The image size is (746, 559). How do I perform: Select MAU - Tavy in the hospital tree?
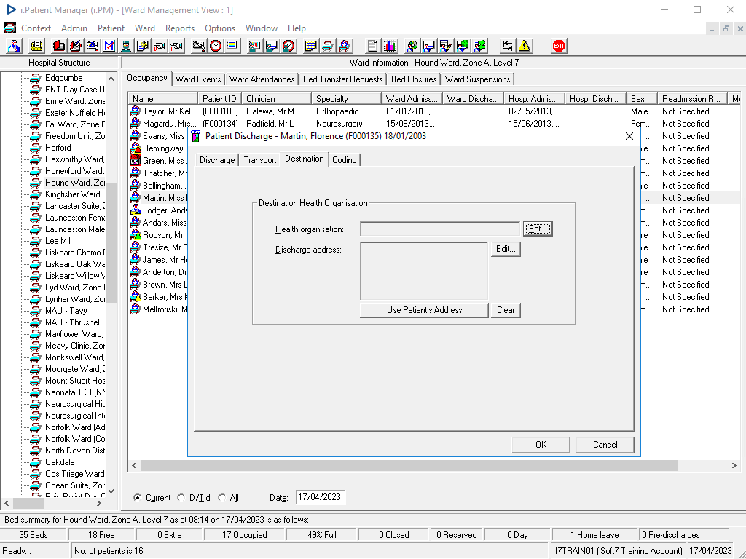pyautogui.click(x=66, y=311)
